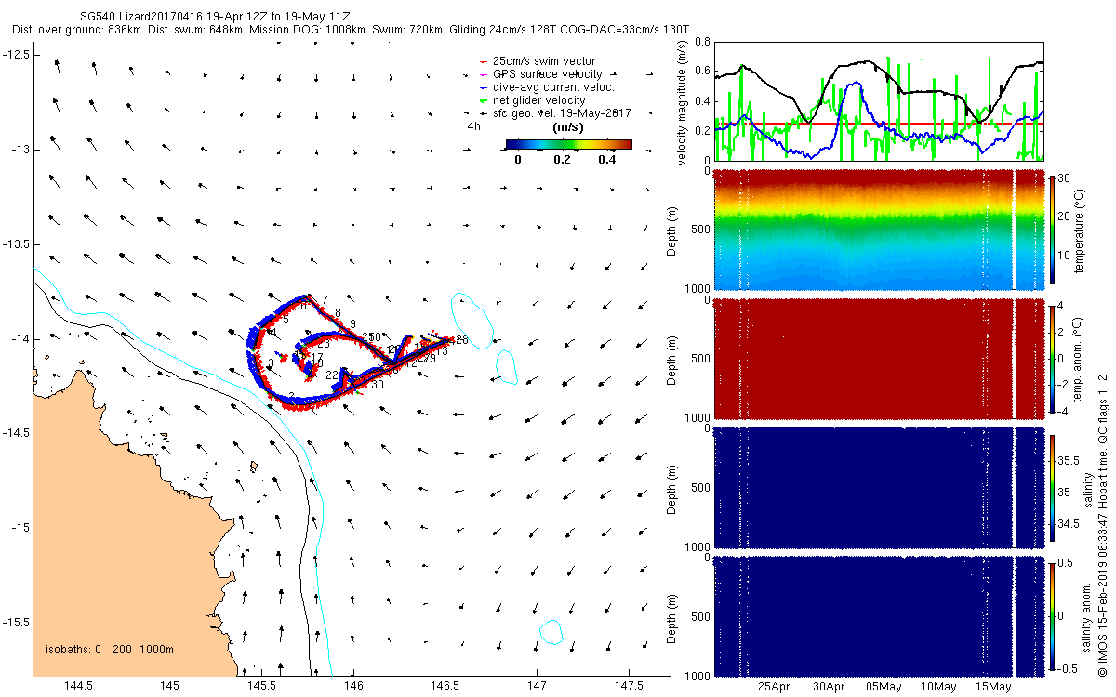The width and height of the screenshot is (1116, 697).
Task: Click the salinity colorbar
Action: click(1054, 488)
